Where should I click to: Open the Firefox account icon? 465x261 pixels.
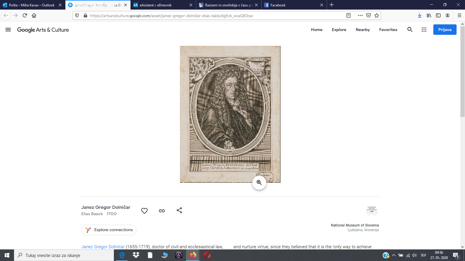point(448,15)
